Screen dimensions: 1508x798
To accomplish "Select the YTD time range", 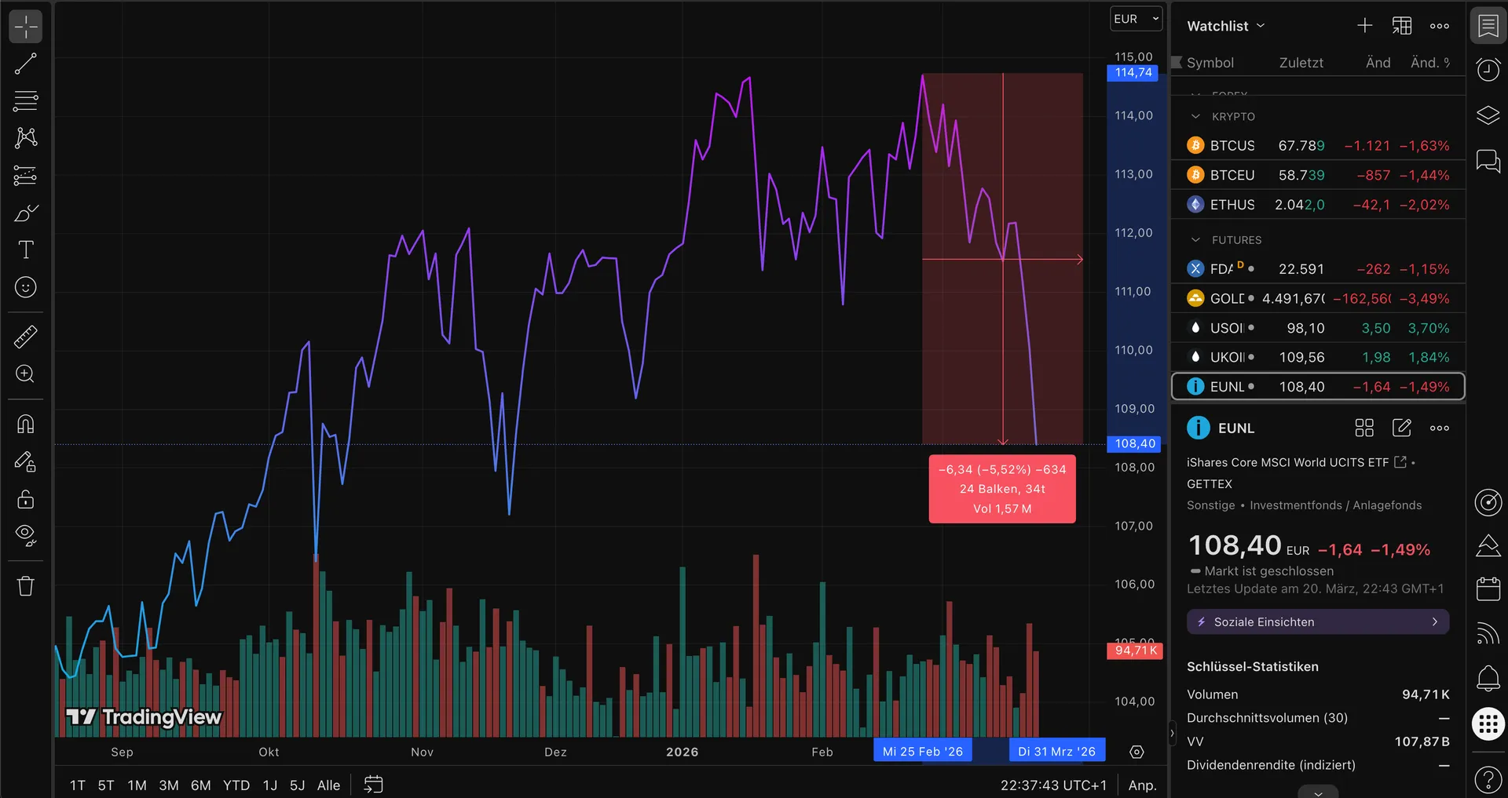I will pyautogui.click(x=236, y=785).
